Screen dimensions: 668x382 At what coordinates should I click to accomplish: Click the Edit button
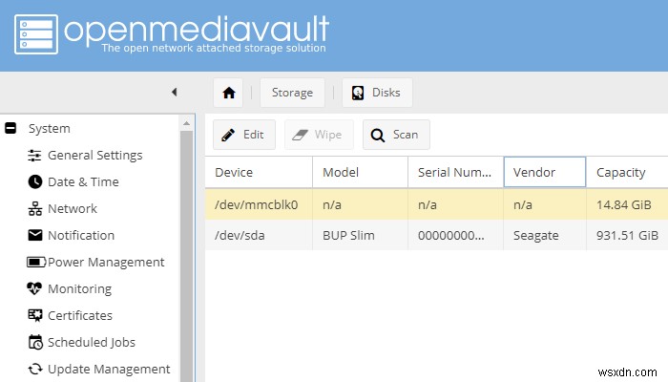tap(244, 135)
